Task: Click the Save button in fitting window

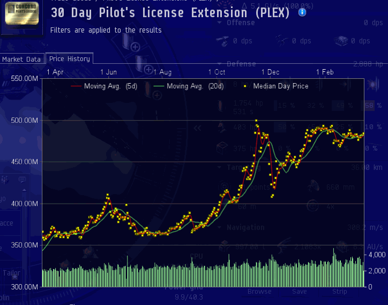Action: [300, 292]
